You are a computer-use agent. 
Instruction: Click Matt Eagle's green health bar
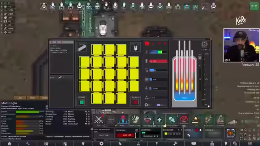point(28,112)
